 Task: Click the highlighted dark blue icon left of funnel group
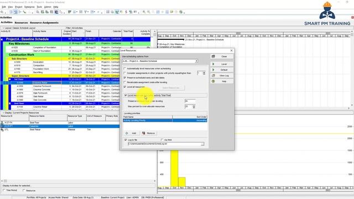56,12
